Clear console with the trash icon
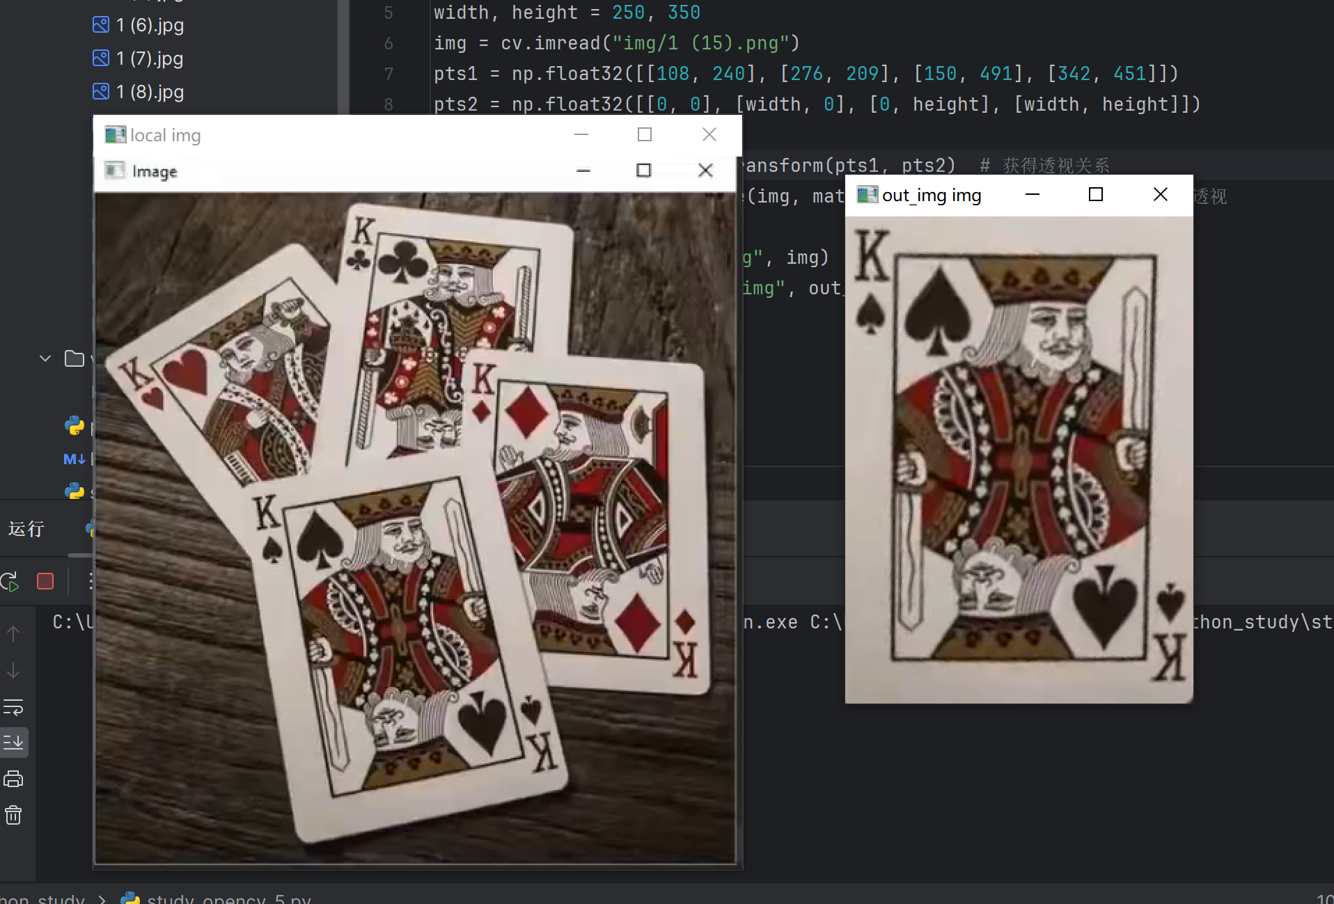The height and width of the screenshot is (904, 1334). click(13, 815)
